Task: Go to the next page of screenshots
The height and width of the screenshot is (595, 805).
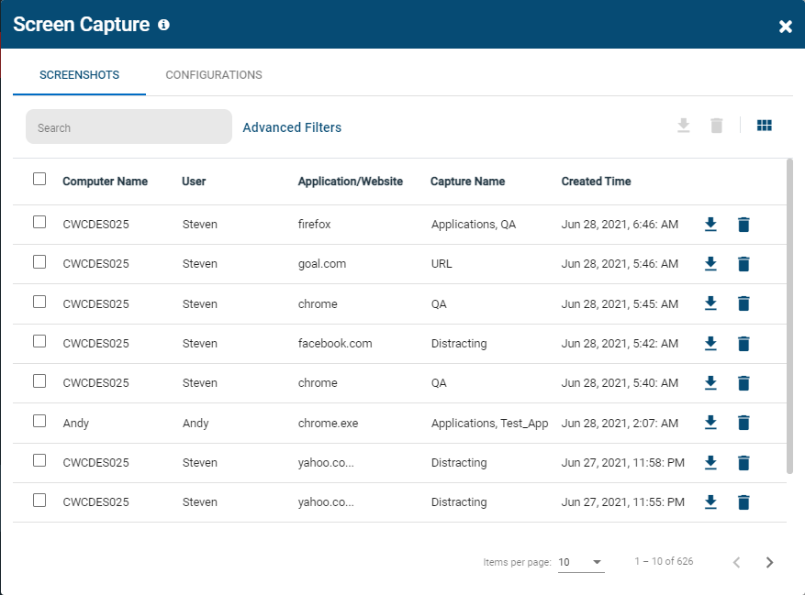Action: pos(769,562)
